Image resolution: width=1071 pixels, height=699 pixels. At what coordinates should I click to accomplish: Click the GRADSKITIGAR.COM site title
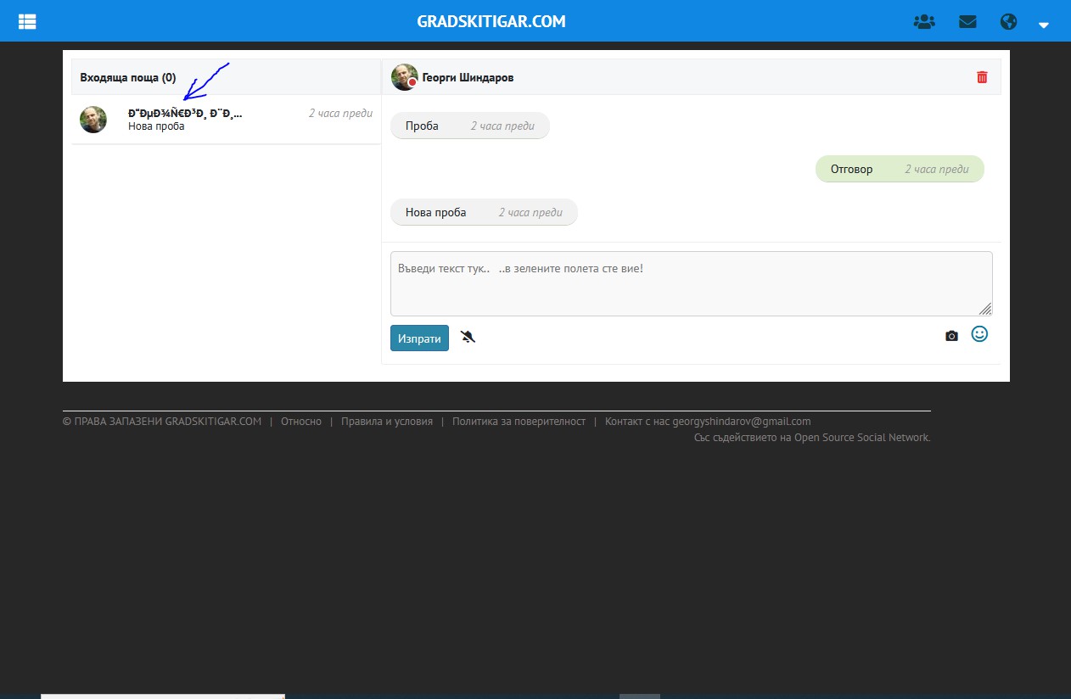point(491,21)
